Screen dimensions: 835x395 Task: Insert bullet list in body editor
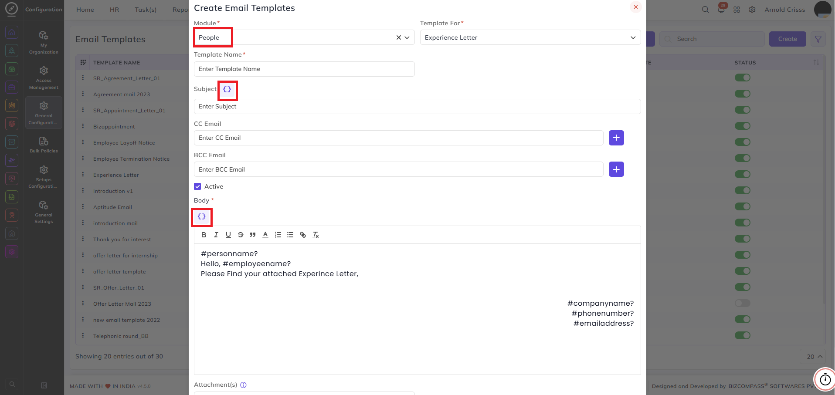290,235
